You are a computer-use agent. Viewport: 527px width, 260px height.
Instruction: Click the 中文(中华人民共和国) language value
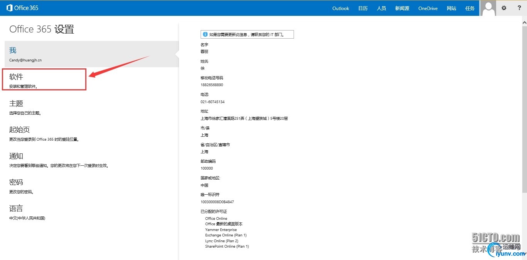(x=27, y=218)
